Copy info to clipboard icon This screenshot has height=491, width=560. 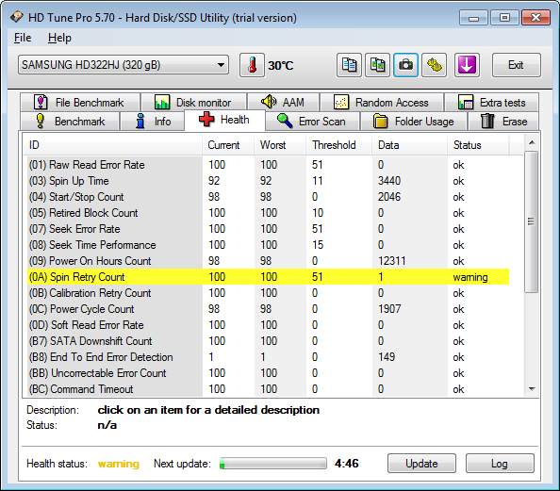[349, 65]
